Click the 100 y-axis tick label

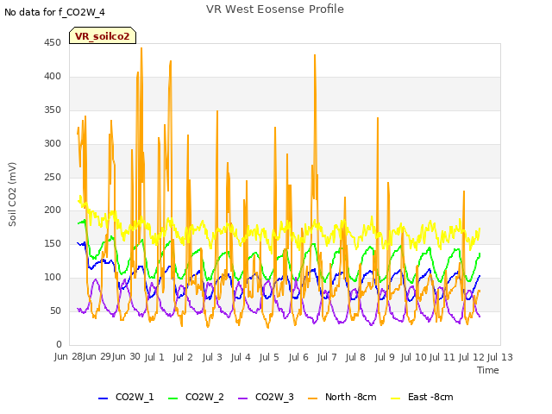click(x=53, y=278)
